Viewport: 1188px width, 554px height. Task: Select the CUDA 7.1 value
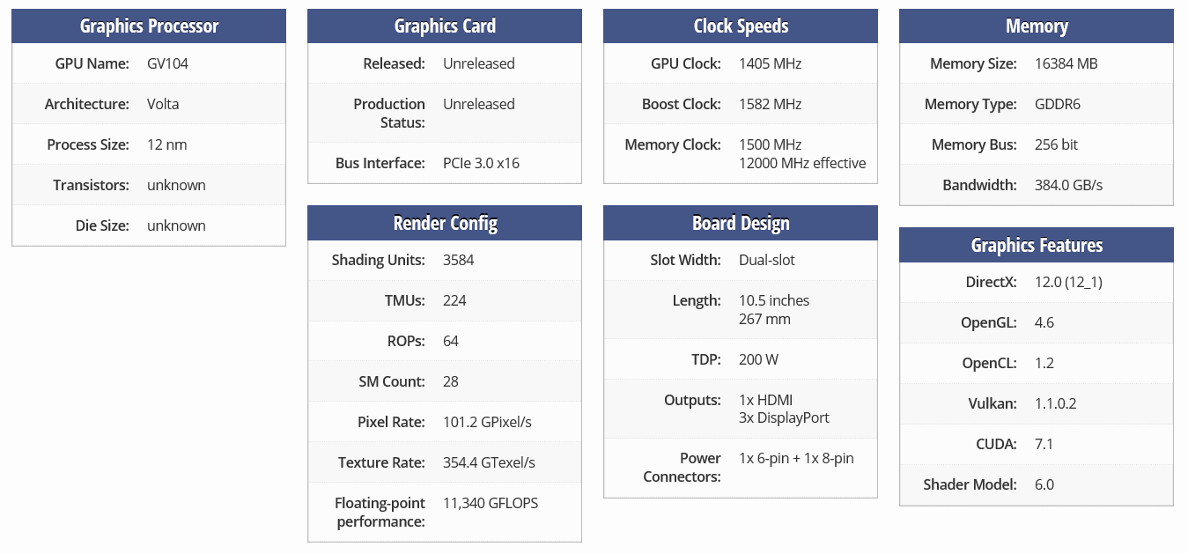click(x=1044, y=444)
